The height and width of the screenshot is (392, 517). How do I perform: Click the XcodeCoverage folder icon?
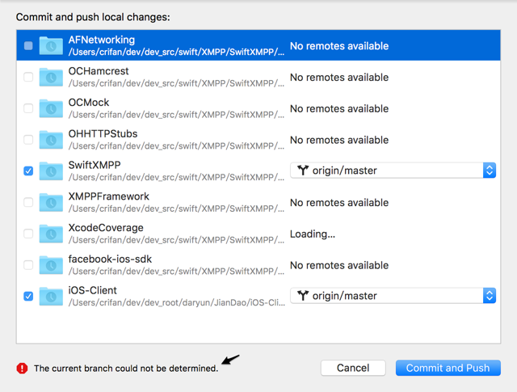[51, 234]
